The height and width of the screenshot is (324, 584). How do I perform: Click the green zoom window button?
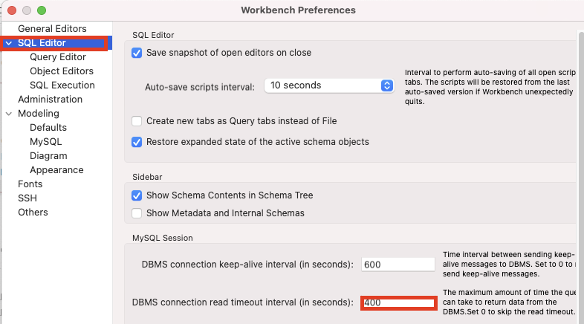pos(42,10)
